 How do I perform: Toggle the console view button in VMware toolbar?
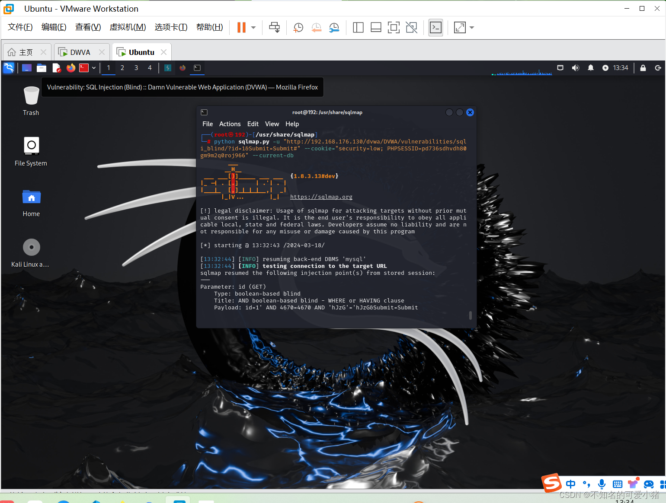435,28
